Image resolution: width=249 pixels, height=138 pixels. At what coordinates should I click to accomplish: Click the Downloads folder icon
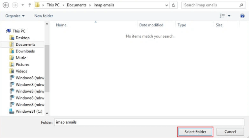click(12, 51)
